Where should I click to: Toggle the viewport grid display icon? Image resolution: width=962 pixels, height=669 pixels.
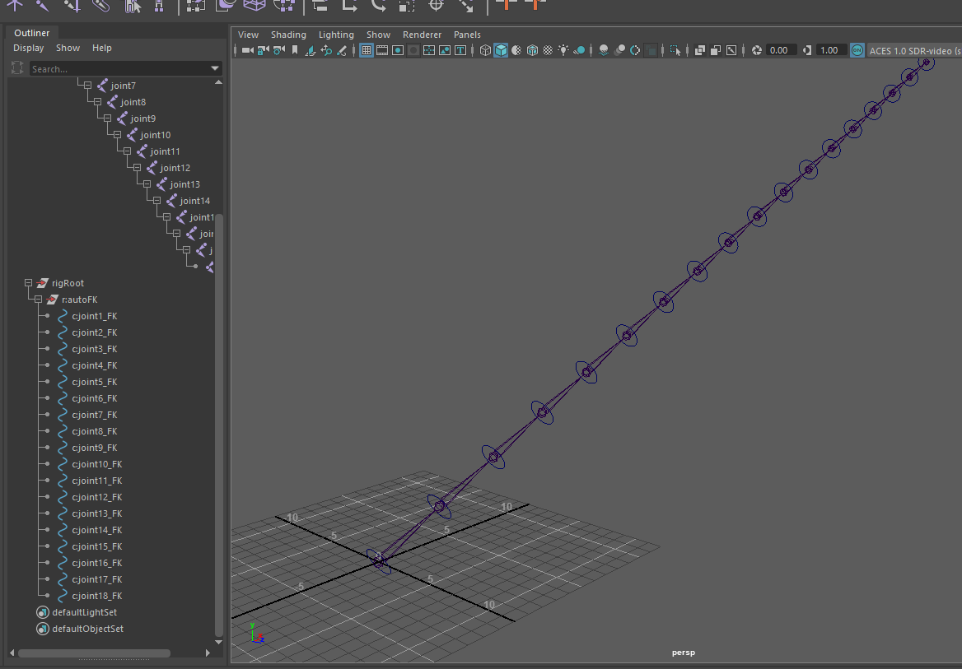click(x=367, y=50)
